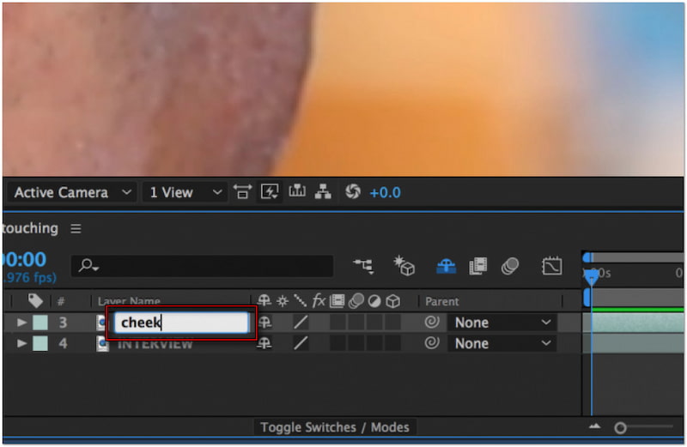Viewport: 687px width, 447px height.
Task: Open the Composition Mini-Flowchart in timeline
Action: 364,266
